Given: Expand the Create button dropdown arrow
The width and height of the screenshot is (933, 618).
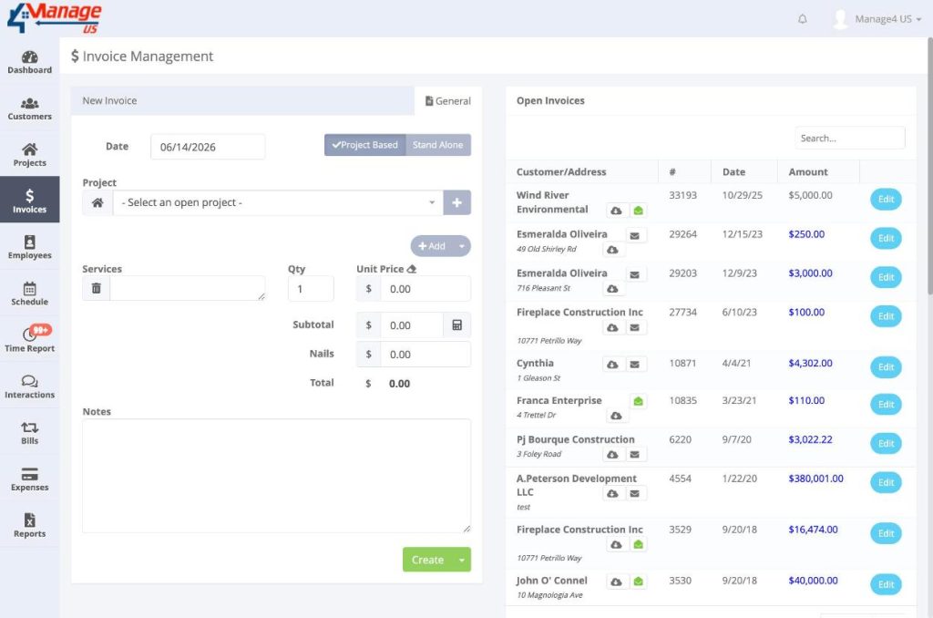Looking at the screenshot, I should pyautogui.click(x=462, y=560).
